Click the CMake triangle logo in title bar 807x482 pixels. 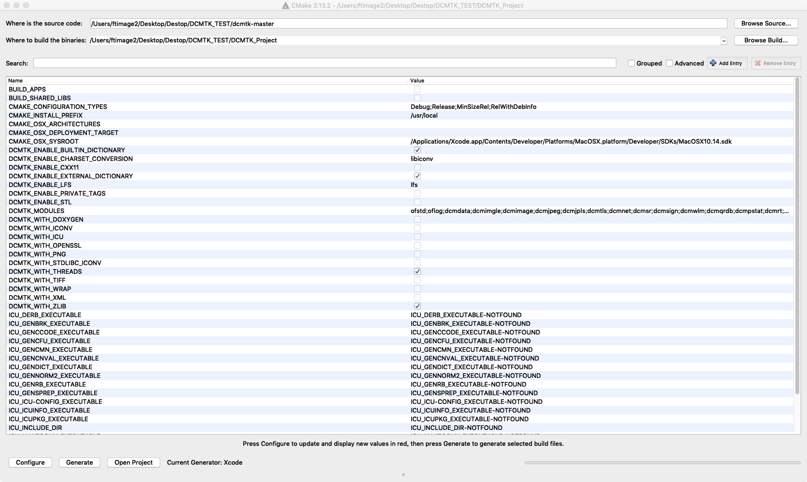286,5
